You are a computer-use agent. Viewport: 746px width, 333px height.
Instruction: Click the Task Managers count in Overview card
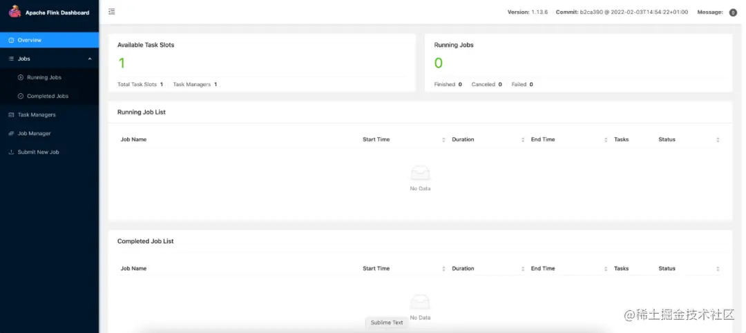click(216, 84)
